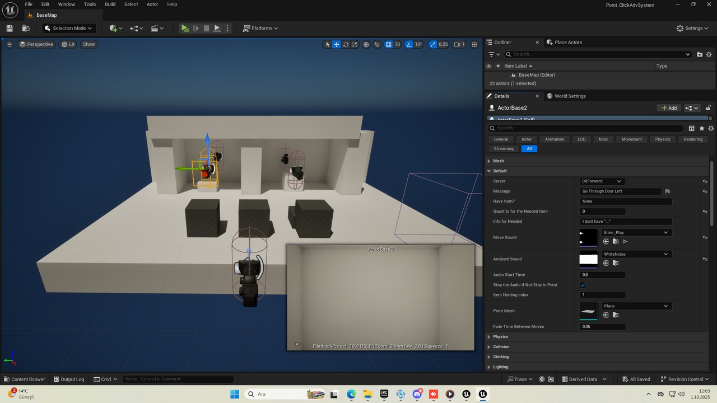Use selected asset for Ambient Sound
717x403 pixels.
[606, 263]
